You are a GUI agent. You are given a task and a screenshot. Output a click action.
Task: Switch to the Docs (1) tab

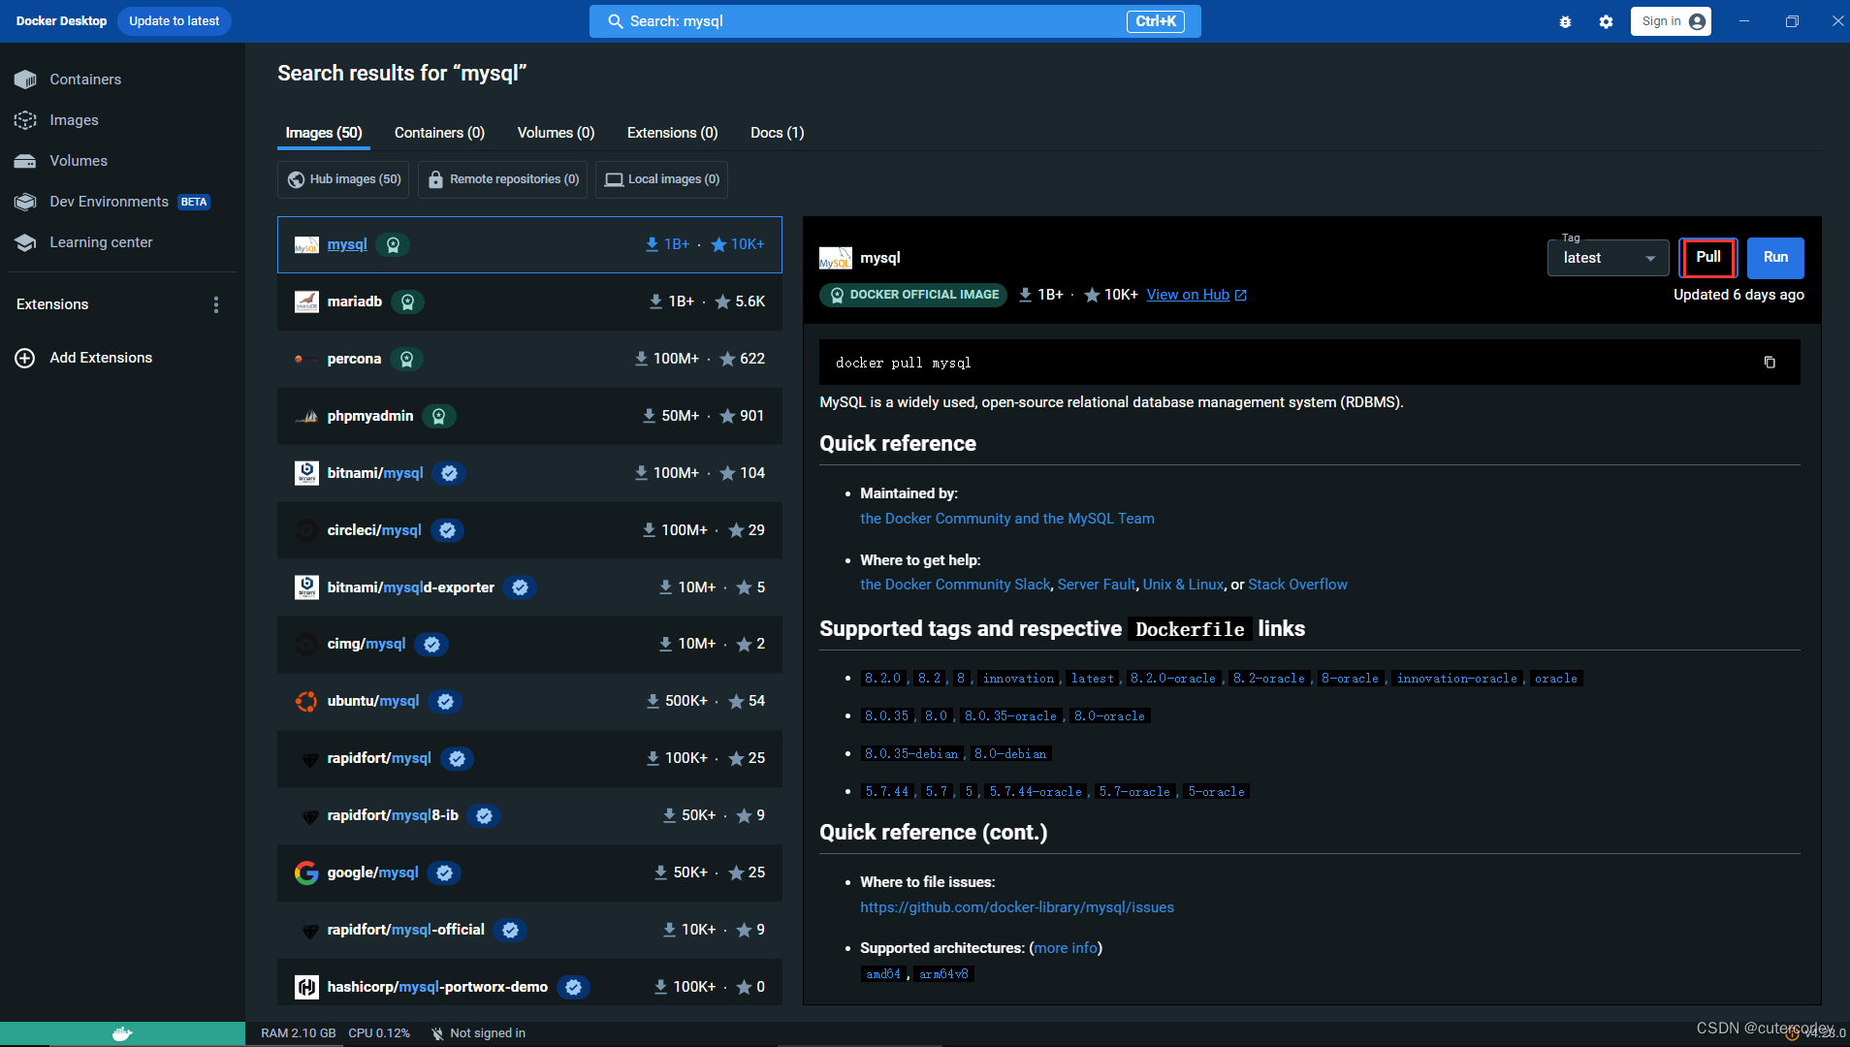(777, 133)
